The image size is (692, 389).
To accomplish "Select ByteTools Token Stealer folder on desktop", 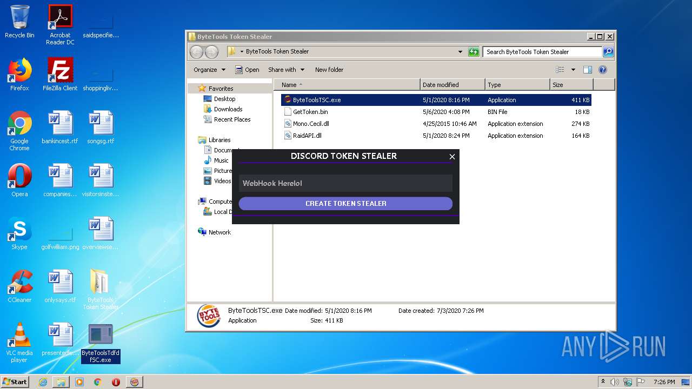I will coord(101,290).
